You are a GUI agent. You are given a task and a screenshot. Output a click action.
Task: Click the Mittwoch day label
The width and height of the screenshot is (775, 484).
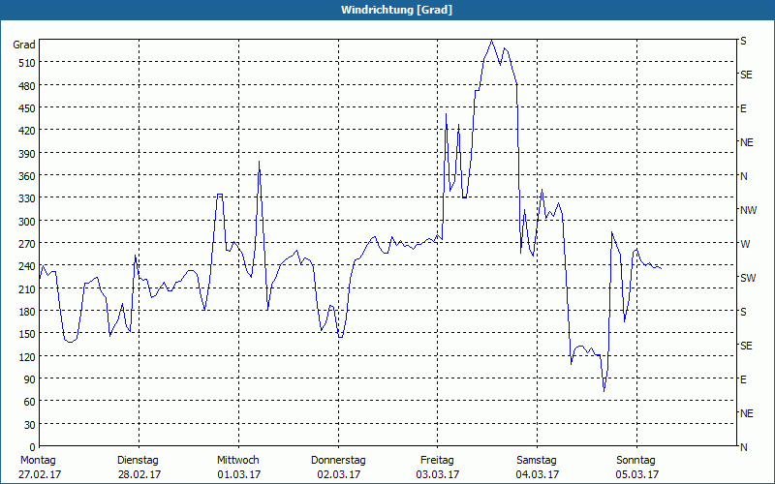[238, 461]
